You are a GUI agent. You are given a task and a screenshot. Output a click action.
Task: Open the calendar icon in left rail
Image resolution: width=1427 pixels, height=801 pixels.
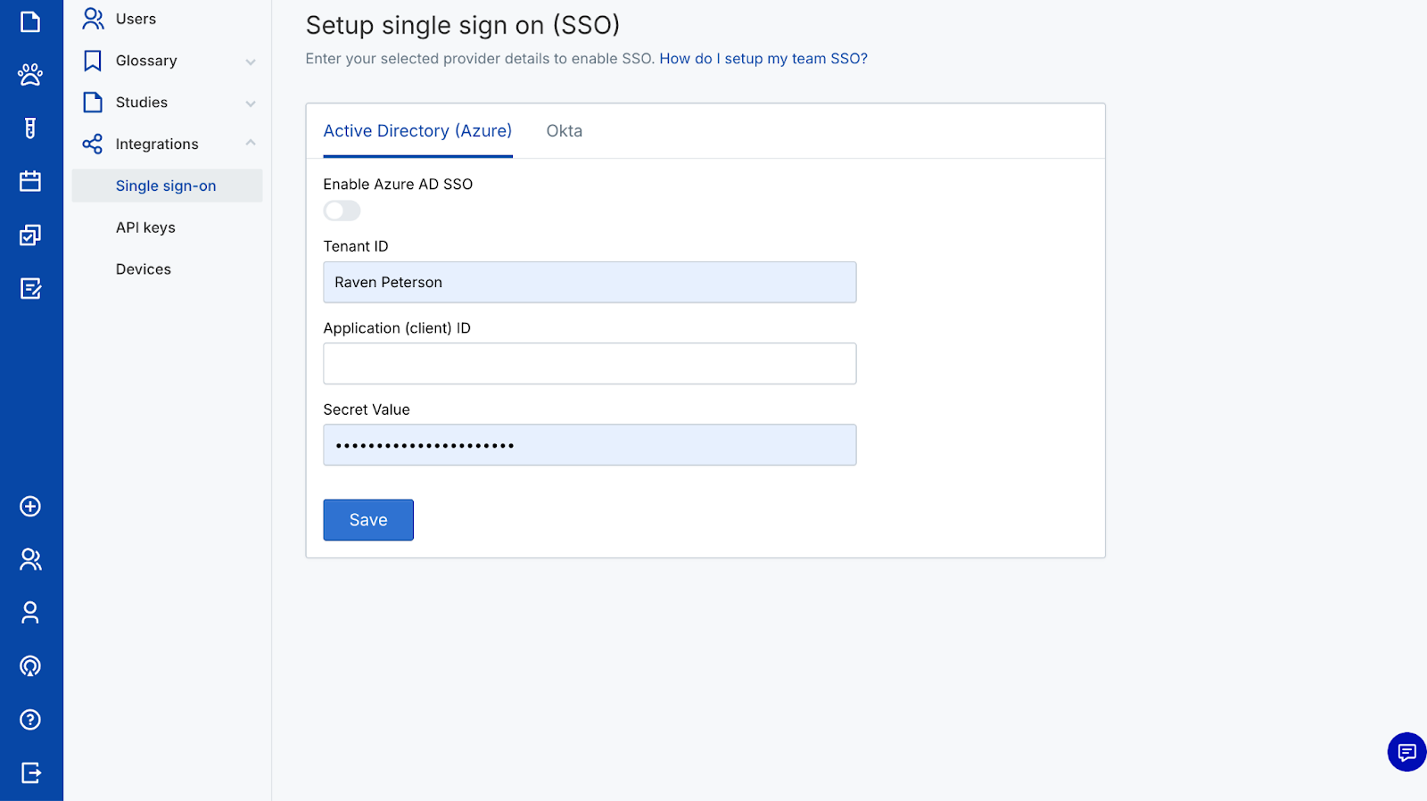[x=30, y=181]
